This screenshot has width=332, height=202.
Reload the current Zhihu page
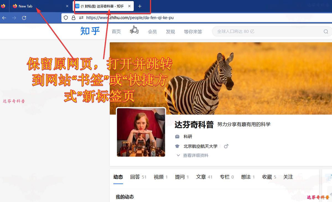(24, 17)
